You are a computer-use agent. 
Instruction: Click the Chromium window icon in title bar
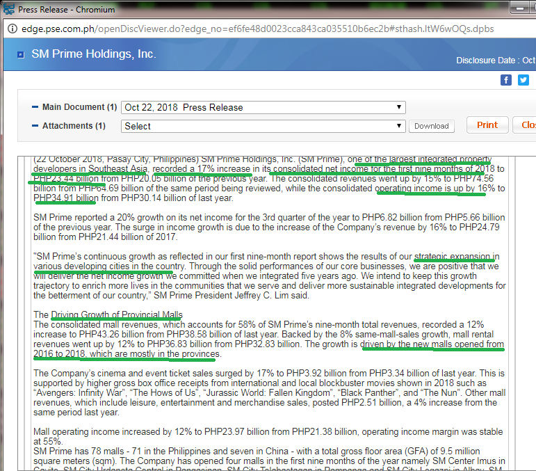point(8,9)
